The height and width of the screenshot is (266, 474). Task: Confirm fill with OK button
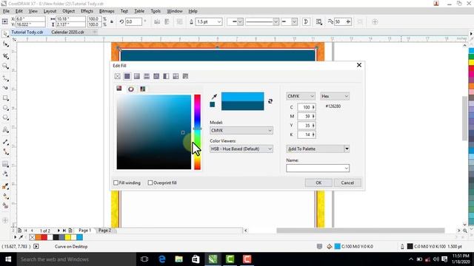click(x=318, y=183)
